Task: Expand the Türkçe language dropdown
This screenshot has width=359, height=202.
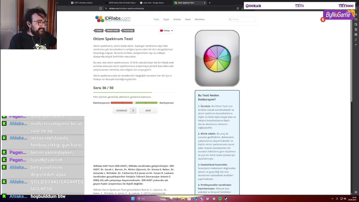Action: (167, 31)
